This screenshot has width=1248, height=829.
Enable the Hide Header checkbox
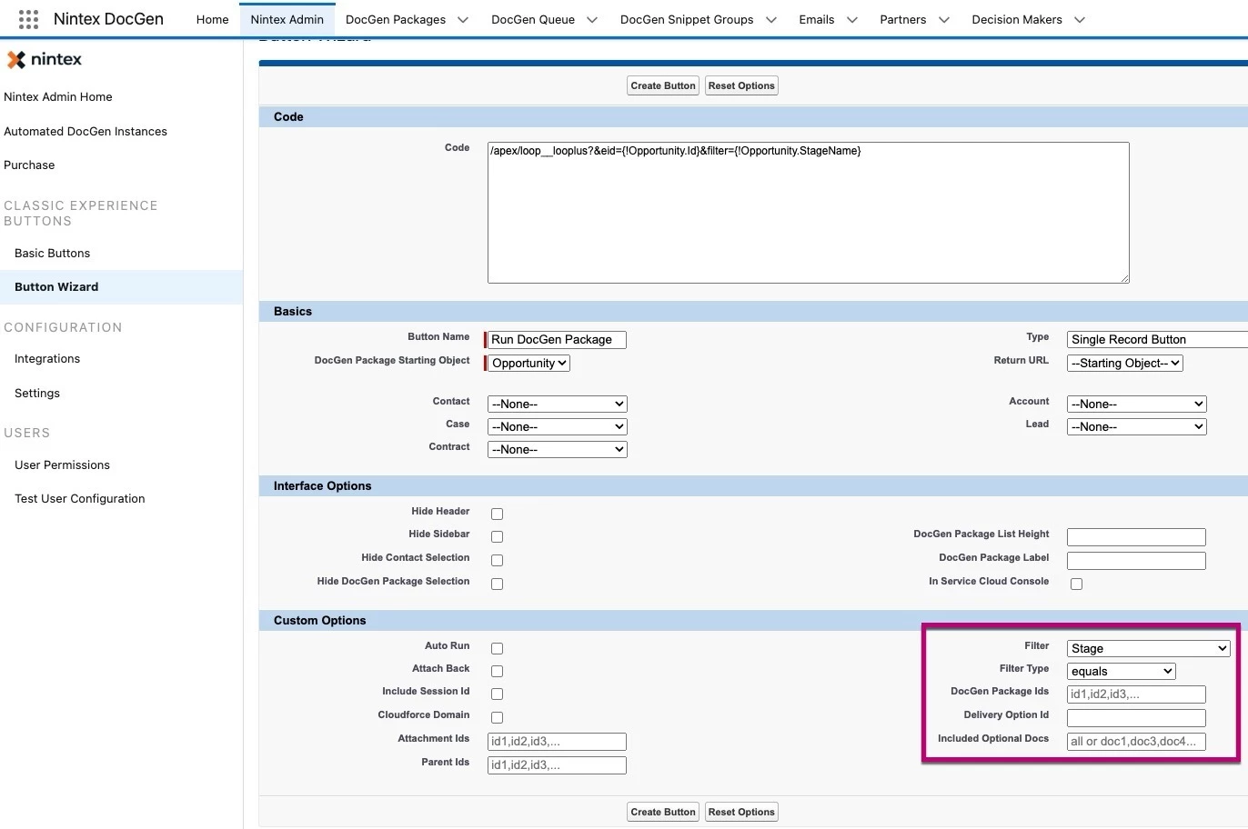[497, 514]
